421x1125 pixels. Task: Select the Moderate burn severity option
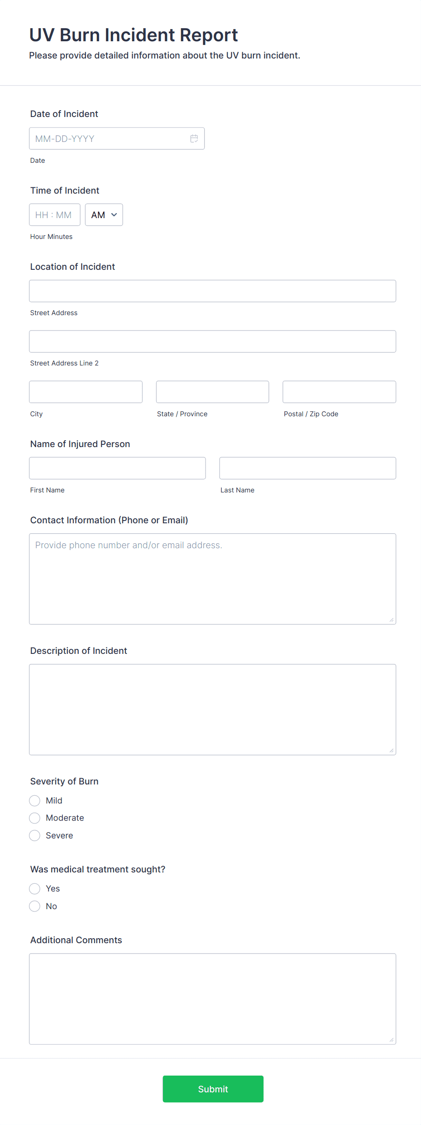tap(34, 818)
